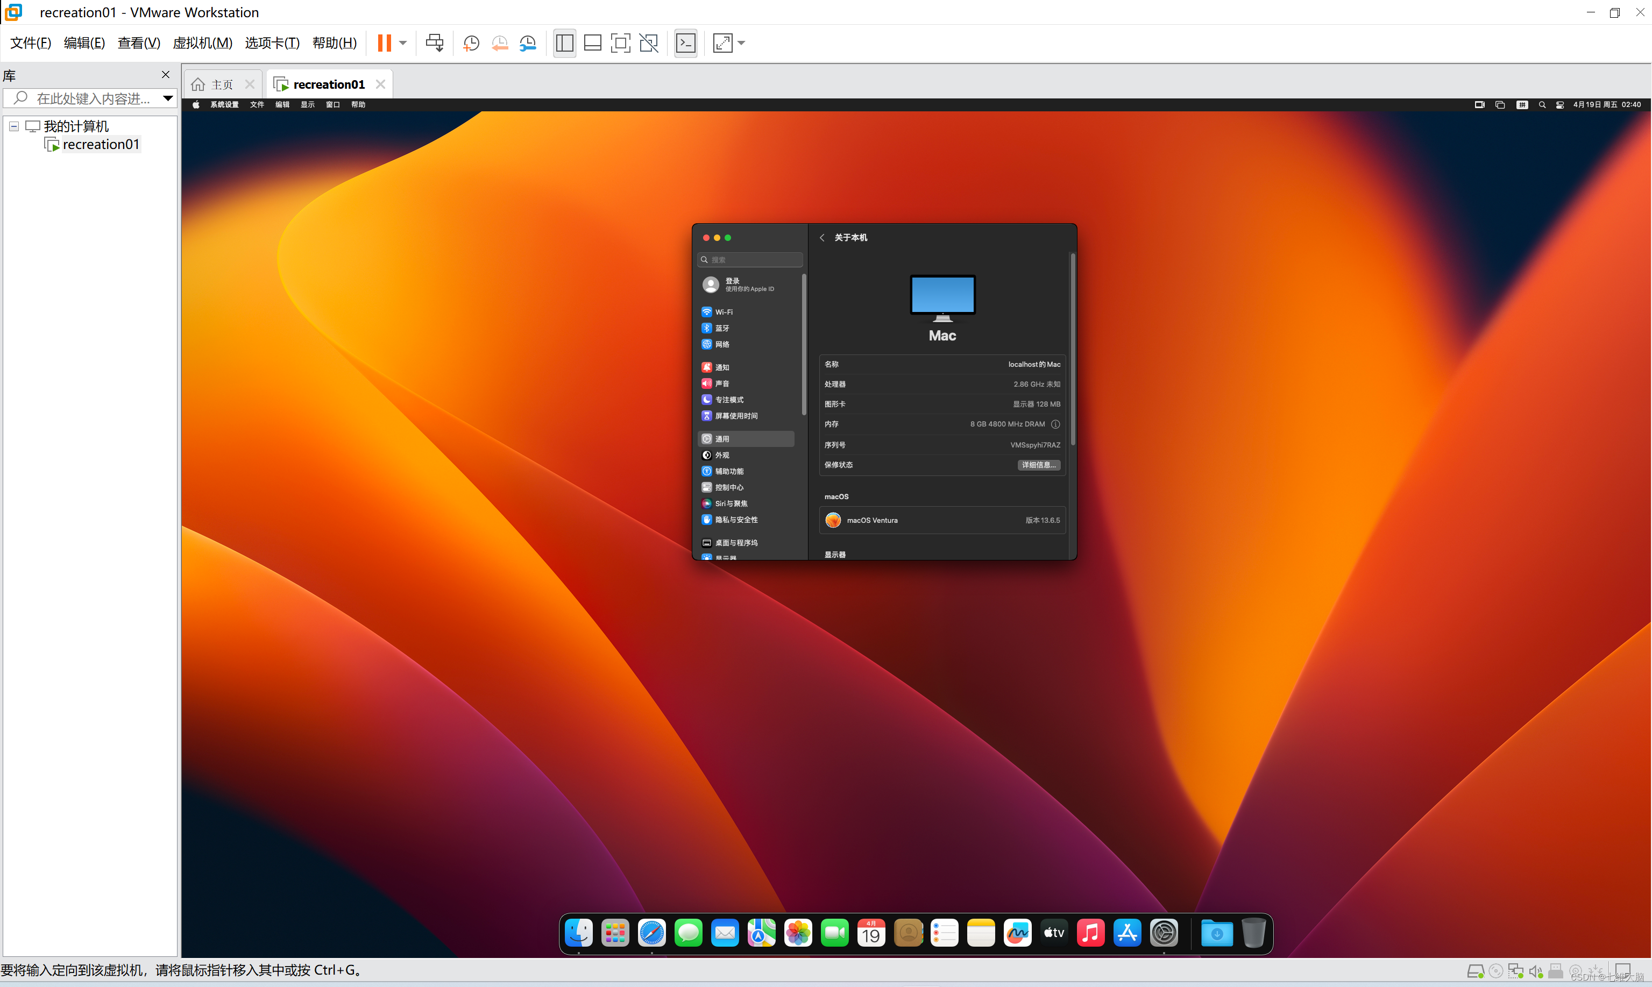Open Control Center icon in macOS menu bar
1652x987 pixels.
click(1559, 104)
